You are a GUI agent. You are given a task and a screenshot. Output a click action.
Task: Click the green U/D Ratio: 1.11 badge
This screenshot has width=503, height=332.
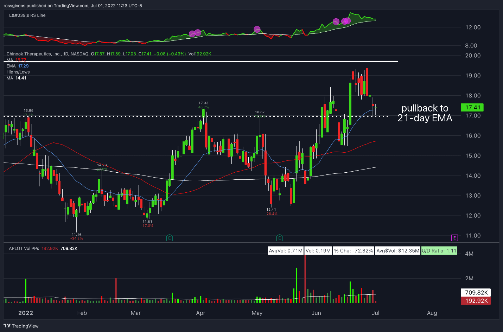click(439, 251)
